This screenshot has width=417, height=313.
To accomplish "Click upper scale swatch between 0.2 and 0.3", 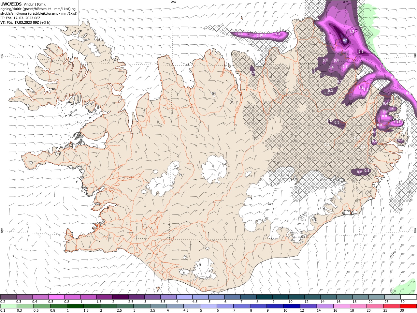I will pos(8,297).
